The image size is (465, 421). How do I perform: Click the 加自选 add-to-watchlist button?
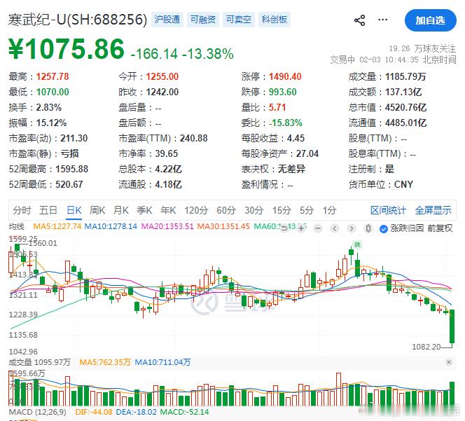point(430,20)
